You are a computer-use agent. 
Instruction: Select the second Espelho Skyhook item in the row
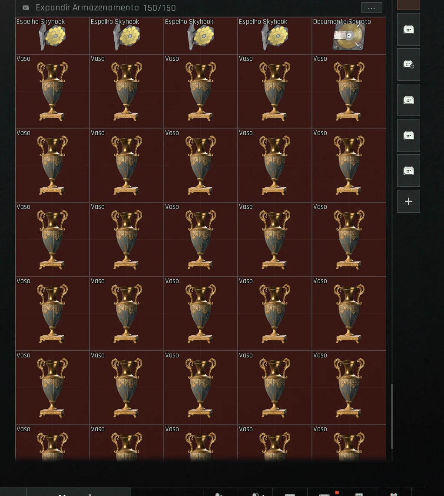pos(126,36)
